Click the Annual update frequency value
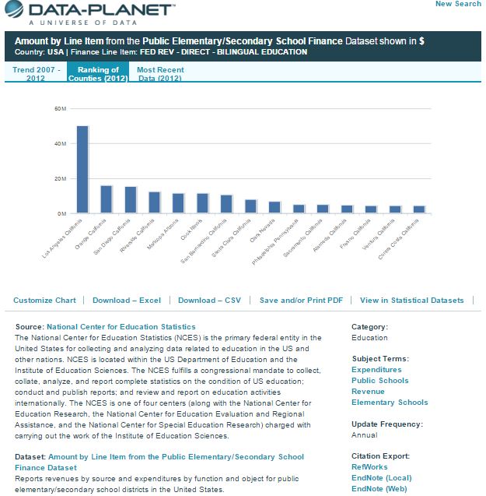Screen dimensions: 486x496 pos(365,435)
